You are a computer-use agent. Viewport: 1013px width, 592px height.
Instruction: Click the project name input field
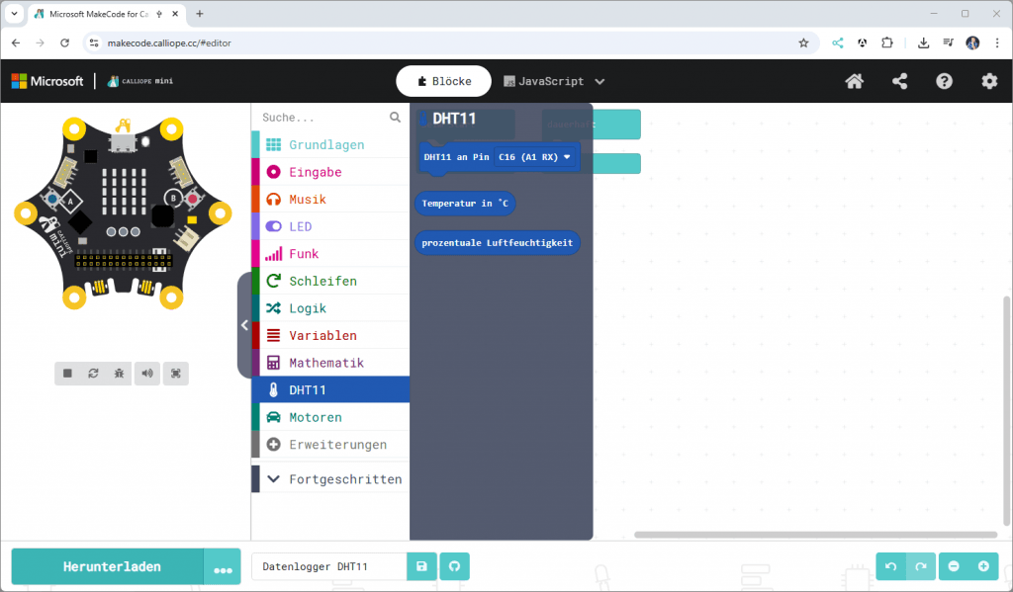tap(329, 566)
